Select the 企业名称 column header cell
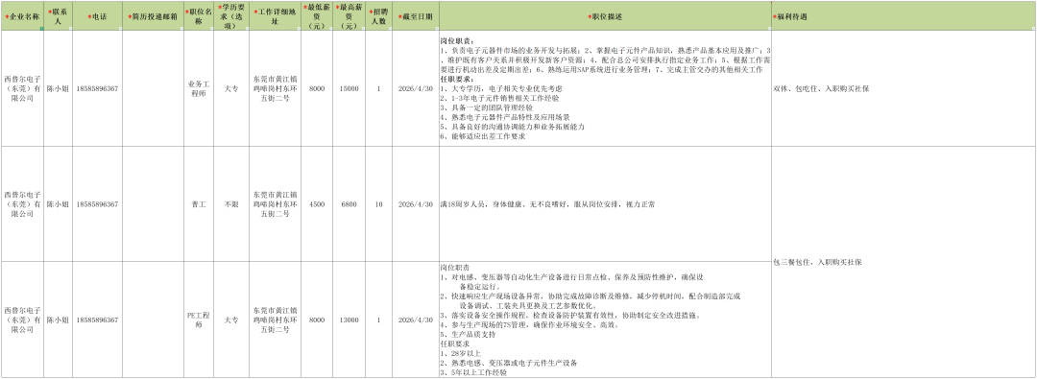This screenshot has height=379, width=1037. 22,16
